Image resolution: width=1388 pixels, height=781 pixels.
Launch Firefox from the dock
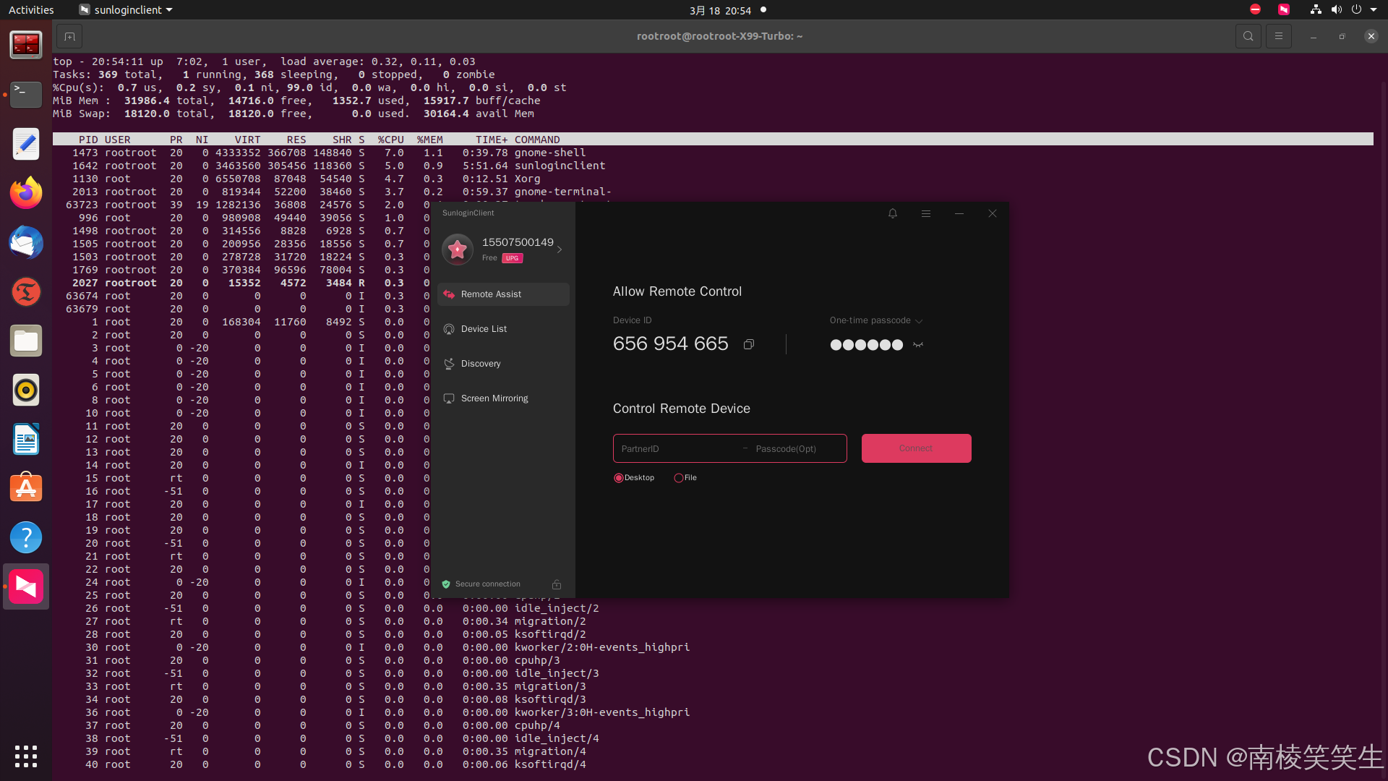[x=26, y=192]
